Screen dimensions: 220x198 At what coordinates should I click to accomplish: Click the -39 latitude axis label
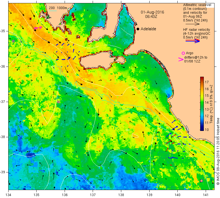tap(2, 172)
